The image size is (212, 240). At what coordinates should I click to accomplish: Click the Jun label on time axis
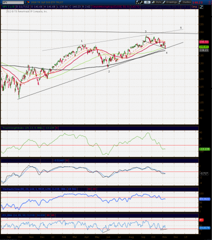[x=108, y=237]
